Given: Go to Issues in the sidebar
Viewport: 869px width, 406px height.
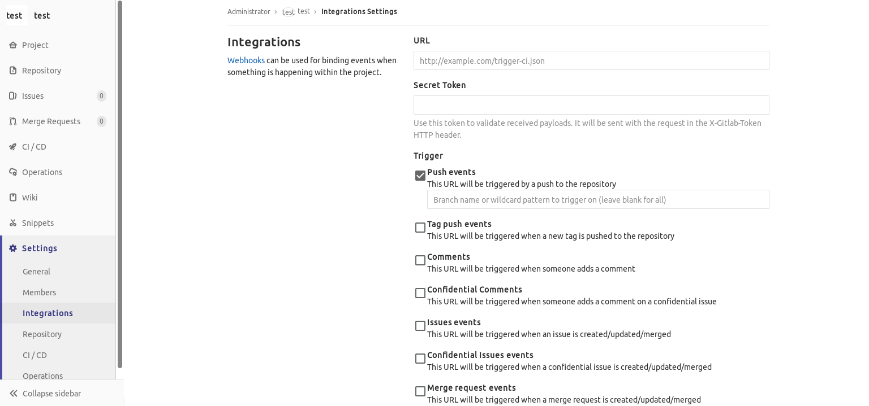Looking at the screenshot, I should point(58,96).
